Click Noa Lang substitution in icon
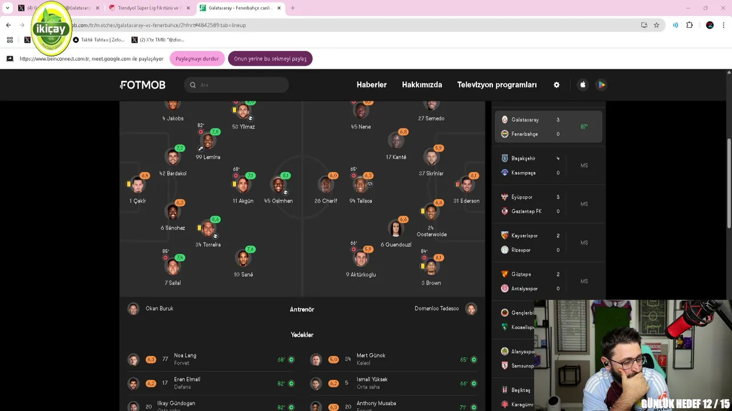Viewport: 732px width, 411px height. (x=291, y=360)
